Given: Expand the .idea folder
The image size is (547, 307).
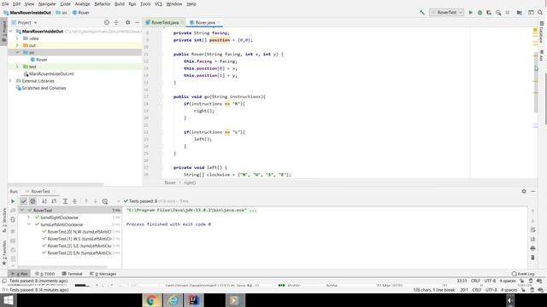Looking at the screenshot, I should 17,38.
